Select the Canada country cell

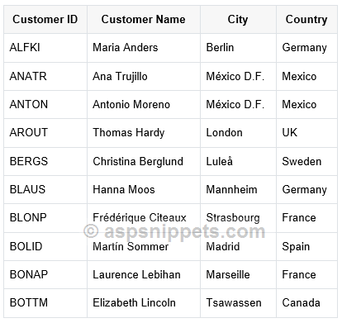tap(306, 303)
